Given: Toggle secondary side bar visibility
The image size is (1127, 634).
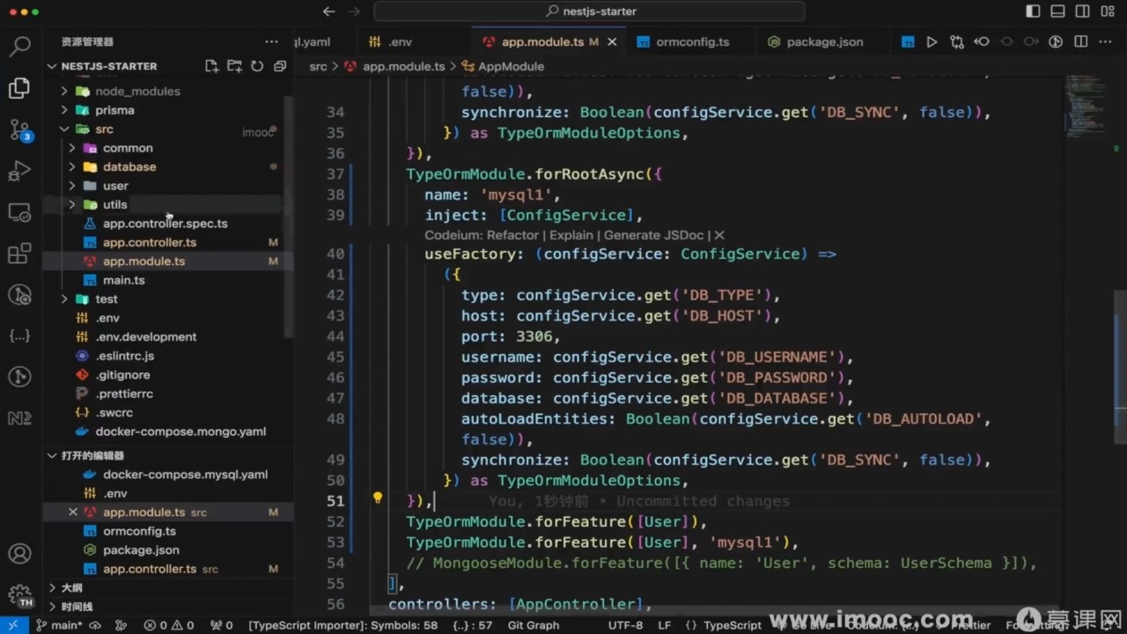Looking at the screenshot, I should pos(1082,11).
